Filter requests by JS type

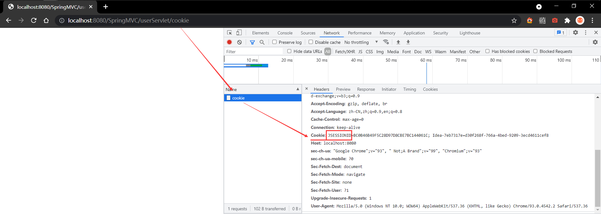[x=360, y=52]
